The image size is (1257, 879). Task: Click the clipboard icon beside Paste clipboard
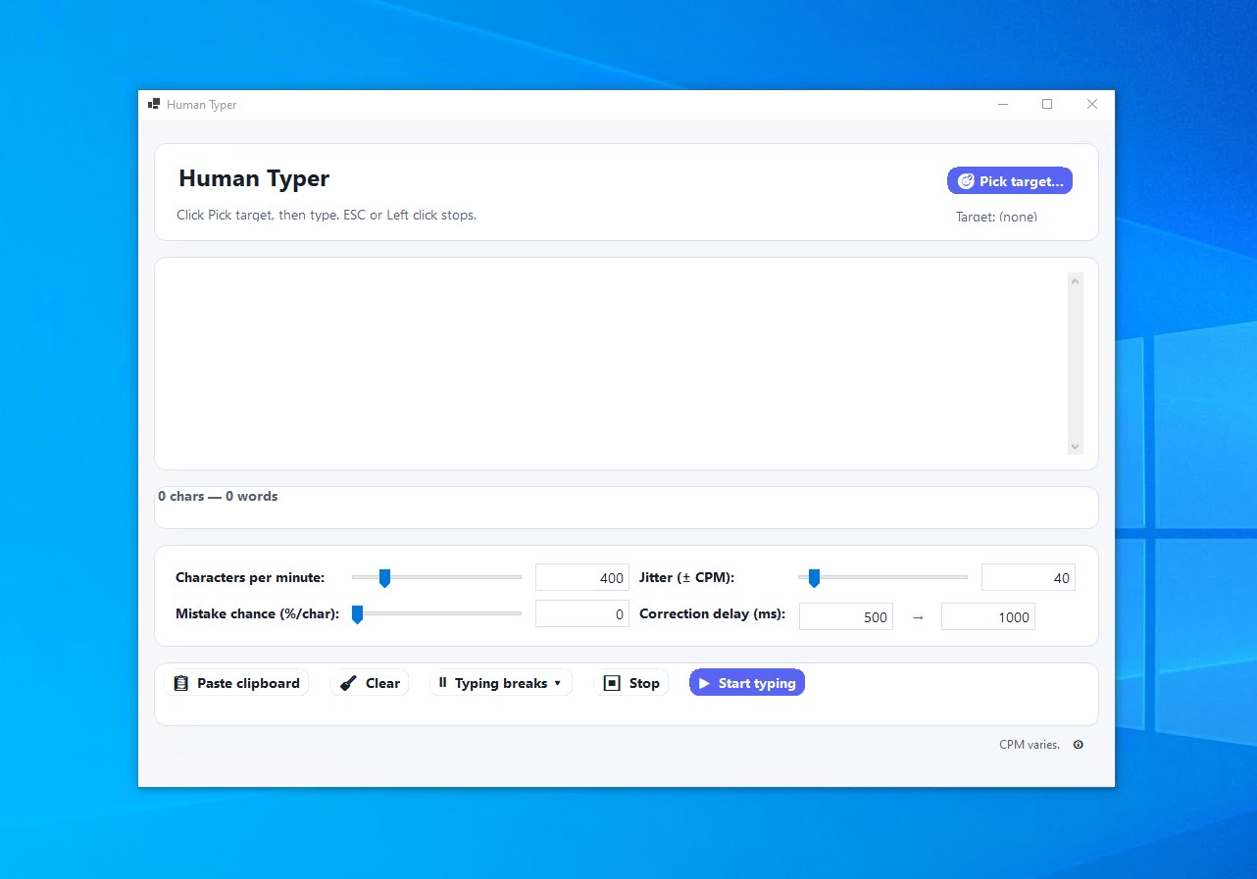tap(181, 682)
